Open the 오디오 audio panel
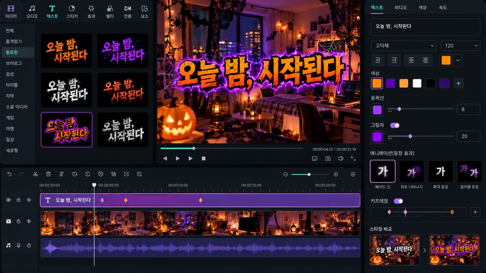The height and width of the screenshot is (273, 486). (32, 12)
